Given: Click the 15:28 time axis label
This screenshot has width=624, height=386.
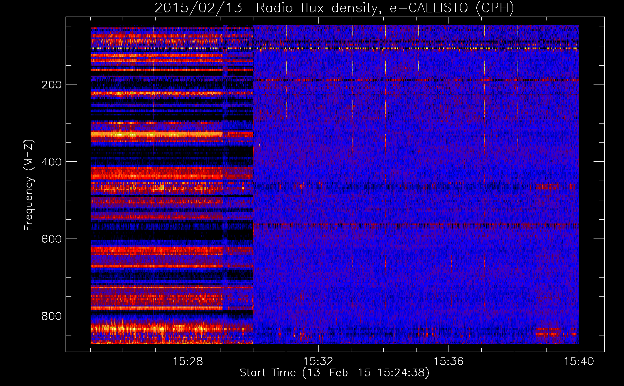Looking at the screenshot, I should coord(188,362).
